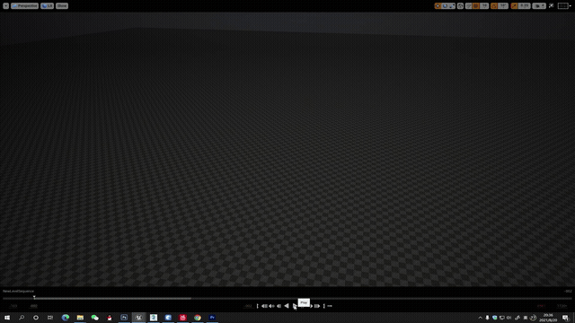
Task: Select the translate gizmo tool
Action: click(438, 6)
